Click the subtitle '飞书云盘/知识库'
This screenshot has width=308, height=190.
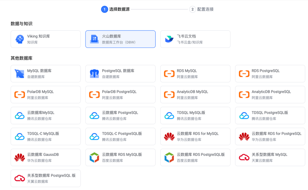[190, 42]
